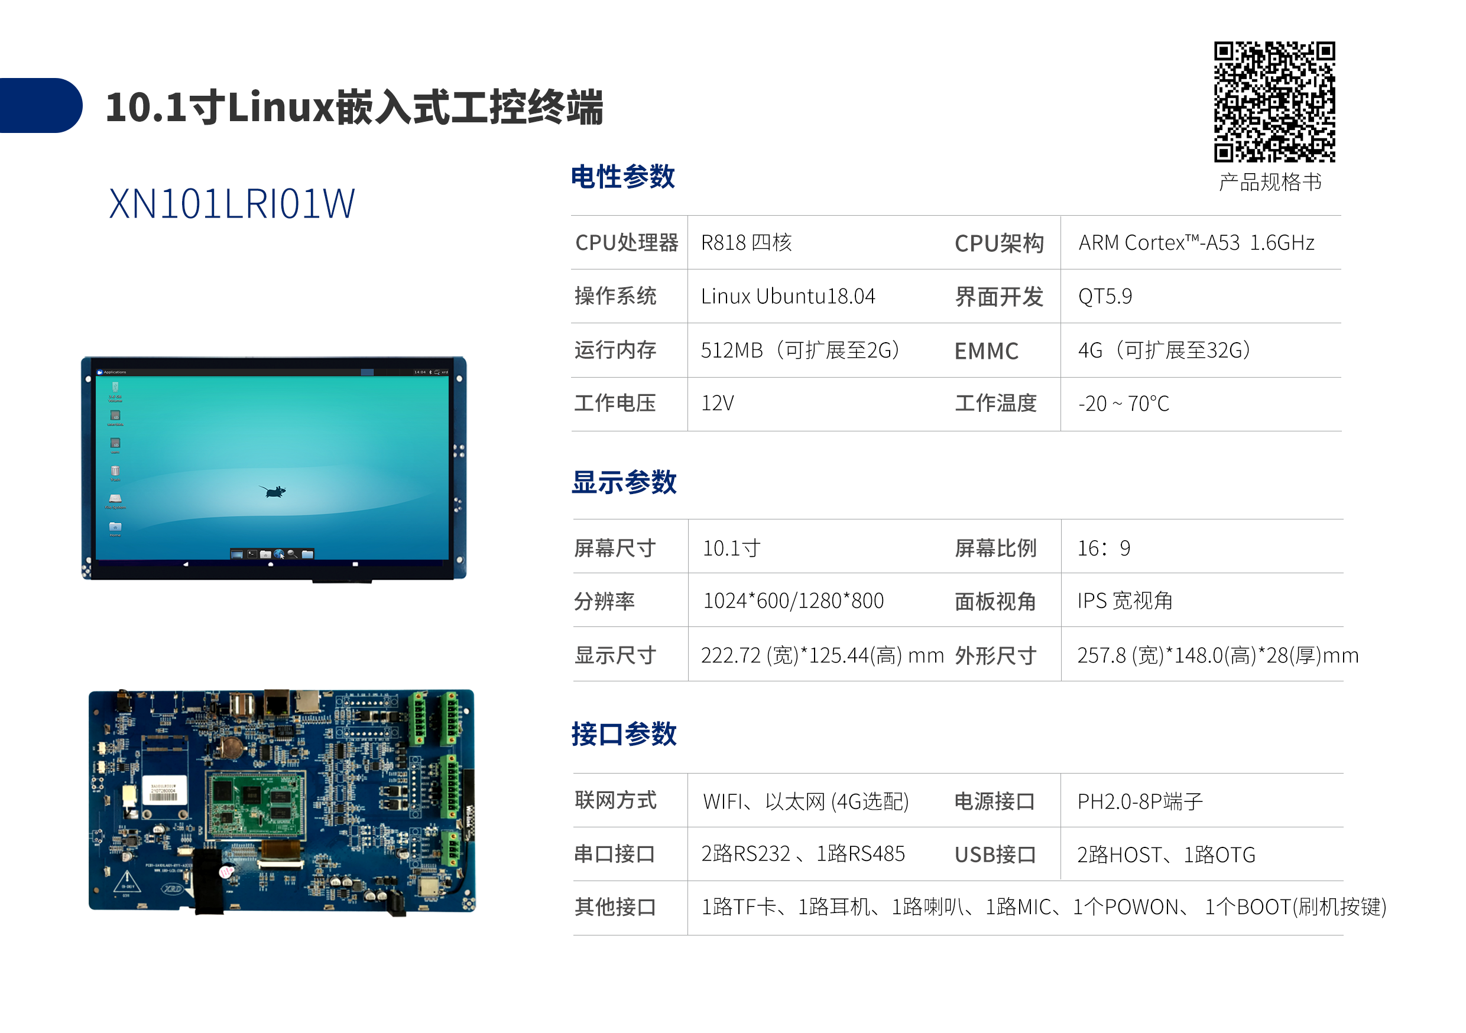Screen dimensions: 1466x1033
Task: Click the ARM Cortex-A53 1.6GHz value
Action: [1196, 243]
